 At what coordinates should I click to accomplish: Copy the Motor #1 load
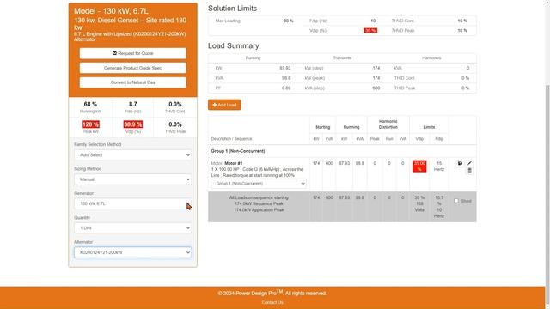click(460, 163)
